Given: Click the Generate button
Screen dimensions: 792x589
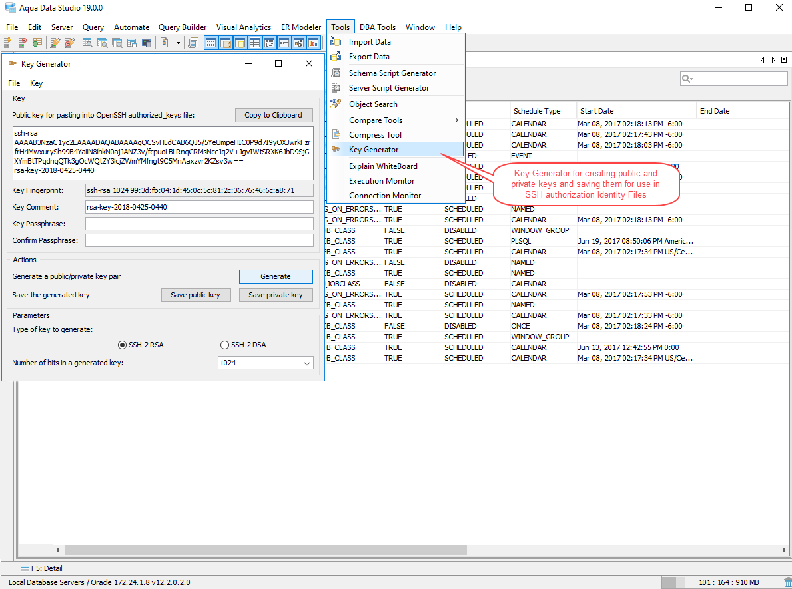Looking at the screenshot, I should (x=276, y=277).
